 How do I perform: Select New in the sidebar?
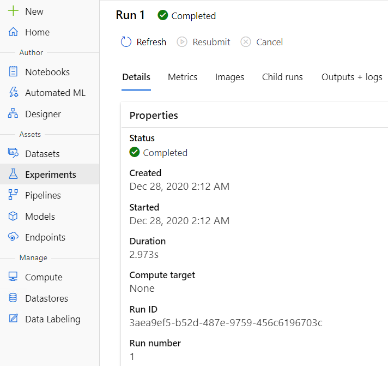[34, 11]
